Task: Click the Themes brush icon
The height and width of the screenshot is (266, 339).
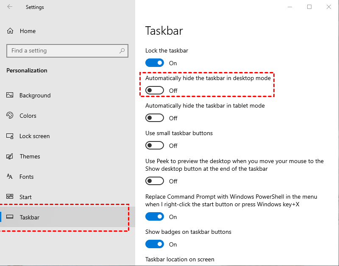Action: click(x=10, y=156)
